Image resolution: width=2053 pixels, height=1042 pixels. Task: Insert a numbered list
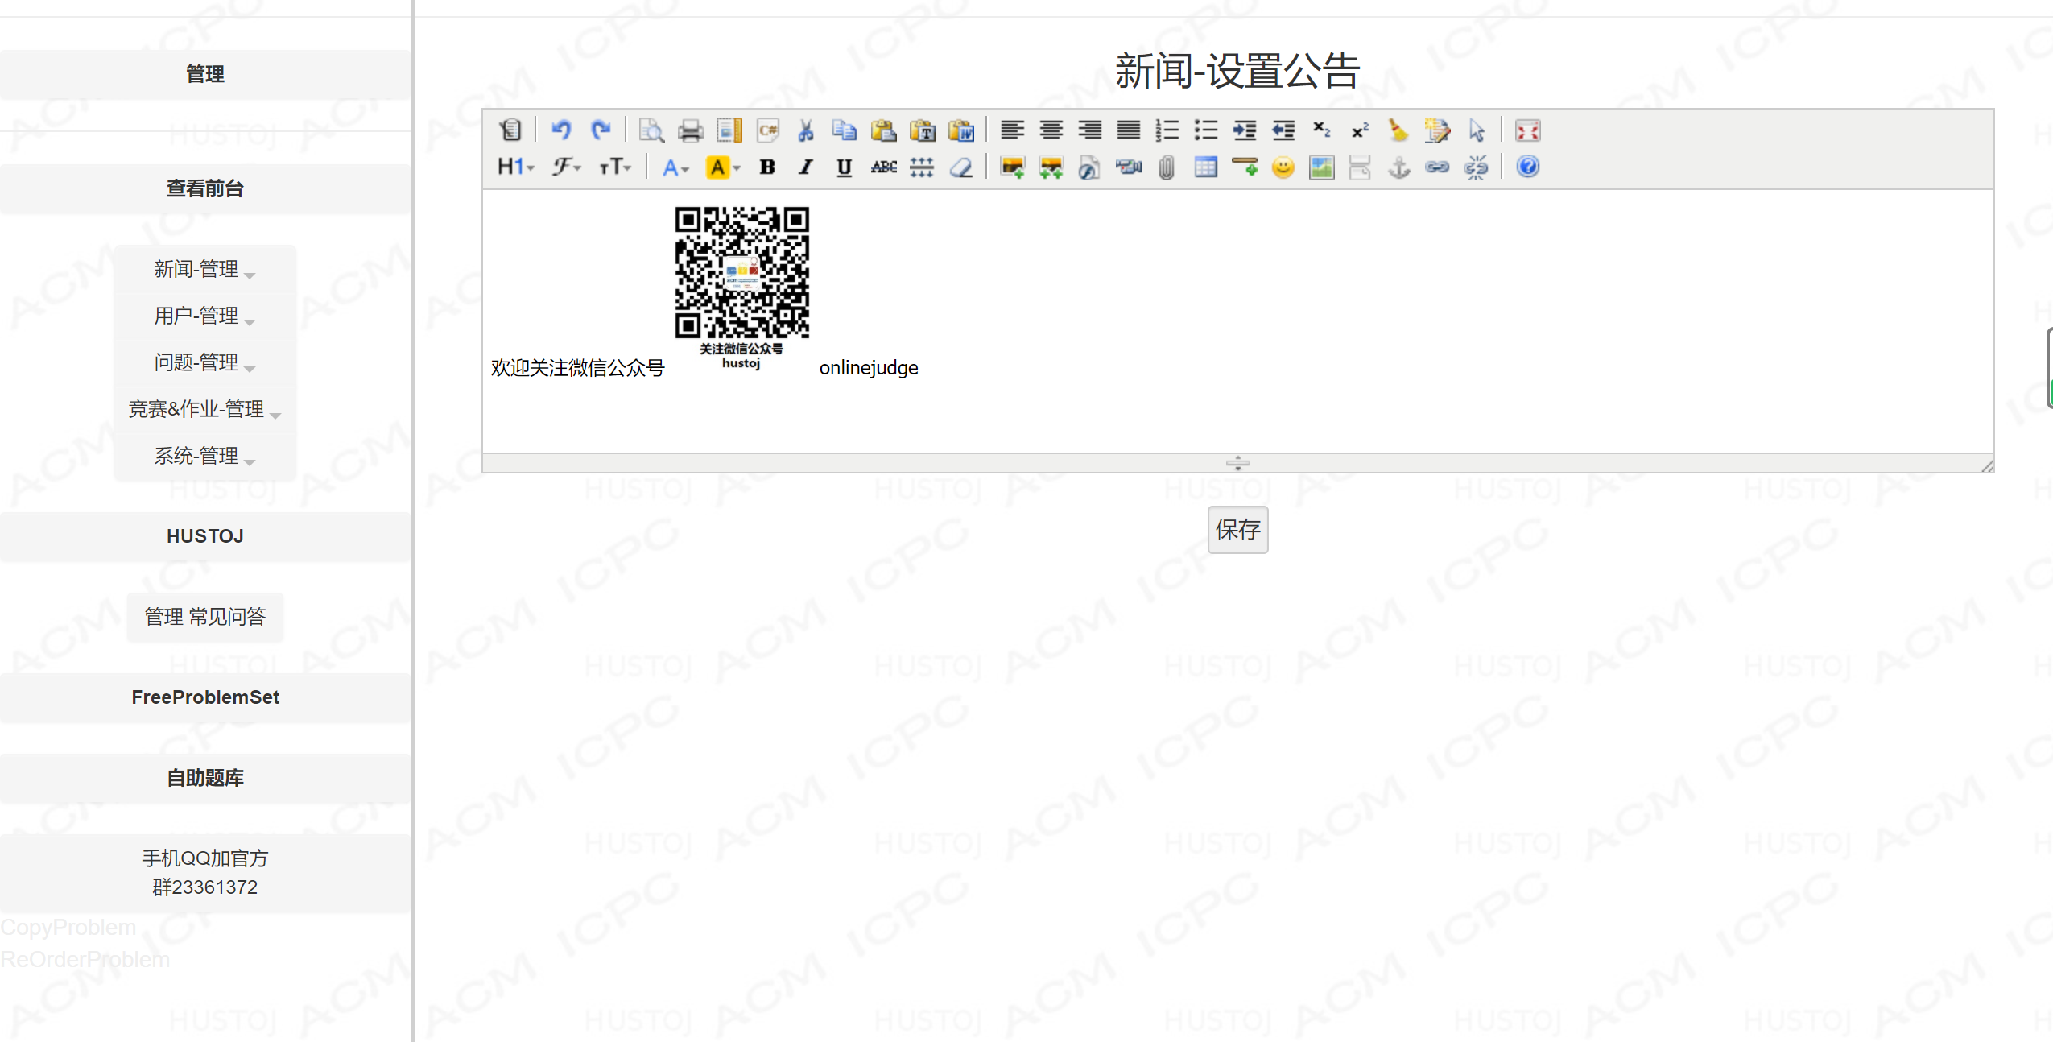pyautogui.click(x=1167, y=130)
